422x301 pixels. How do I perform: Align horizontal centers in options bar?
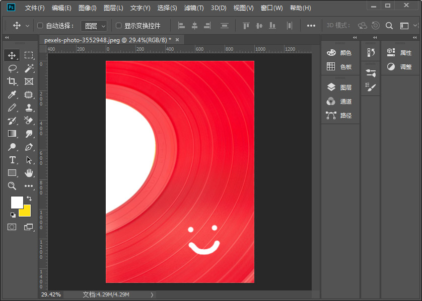tap(194, 26)
